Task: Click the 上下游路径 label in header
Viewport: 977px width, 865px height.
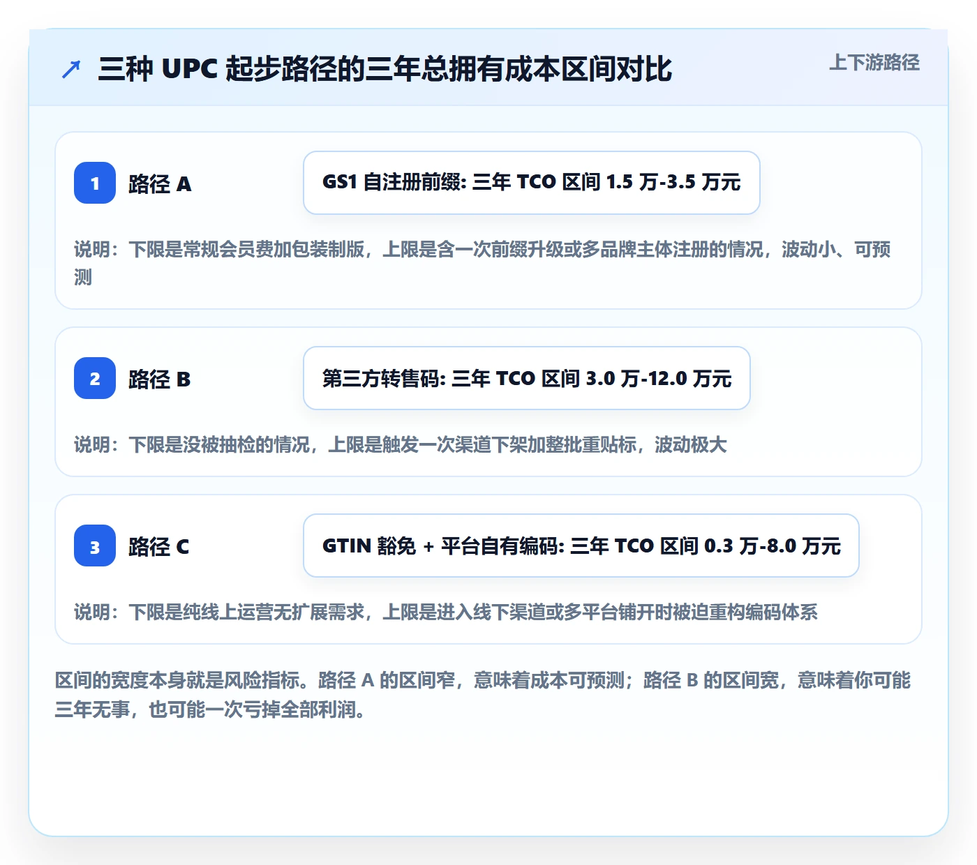Action: tap(874, 63)
